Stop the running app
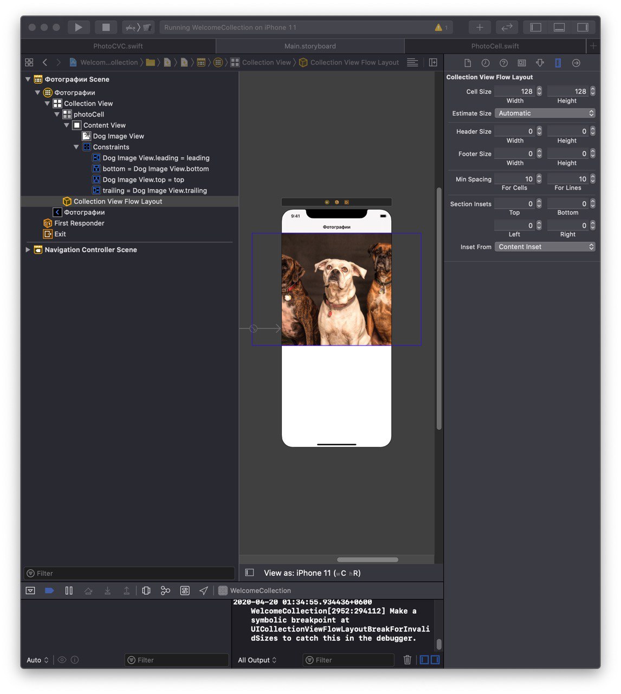 (x=106, y=27)
